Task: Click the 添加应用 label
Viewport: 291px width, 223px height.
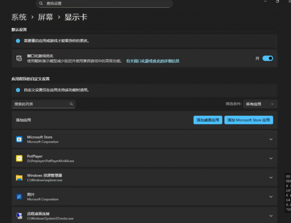Action: pyautogui.click(x=23, y=120)
